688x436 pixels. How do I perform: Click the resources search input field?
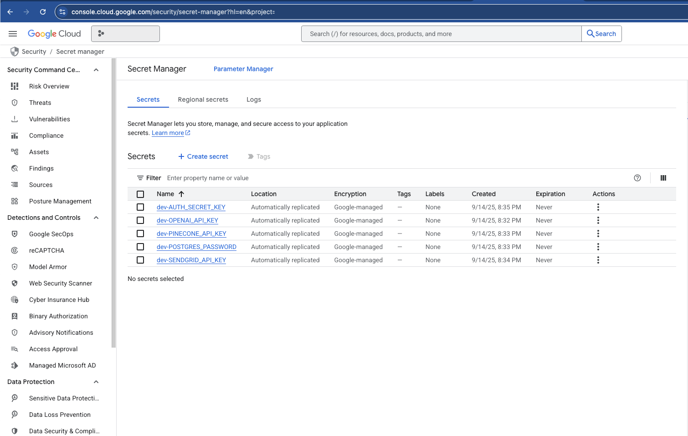coord(441,34)
